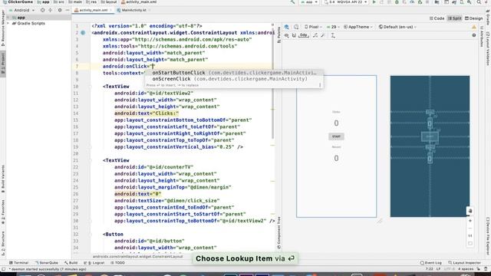
Task: Open the Component Tree side tab
Action: (x=278, y=233)
